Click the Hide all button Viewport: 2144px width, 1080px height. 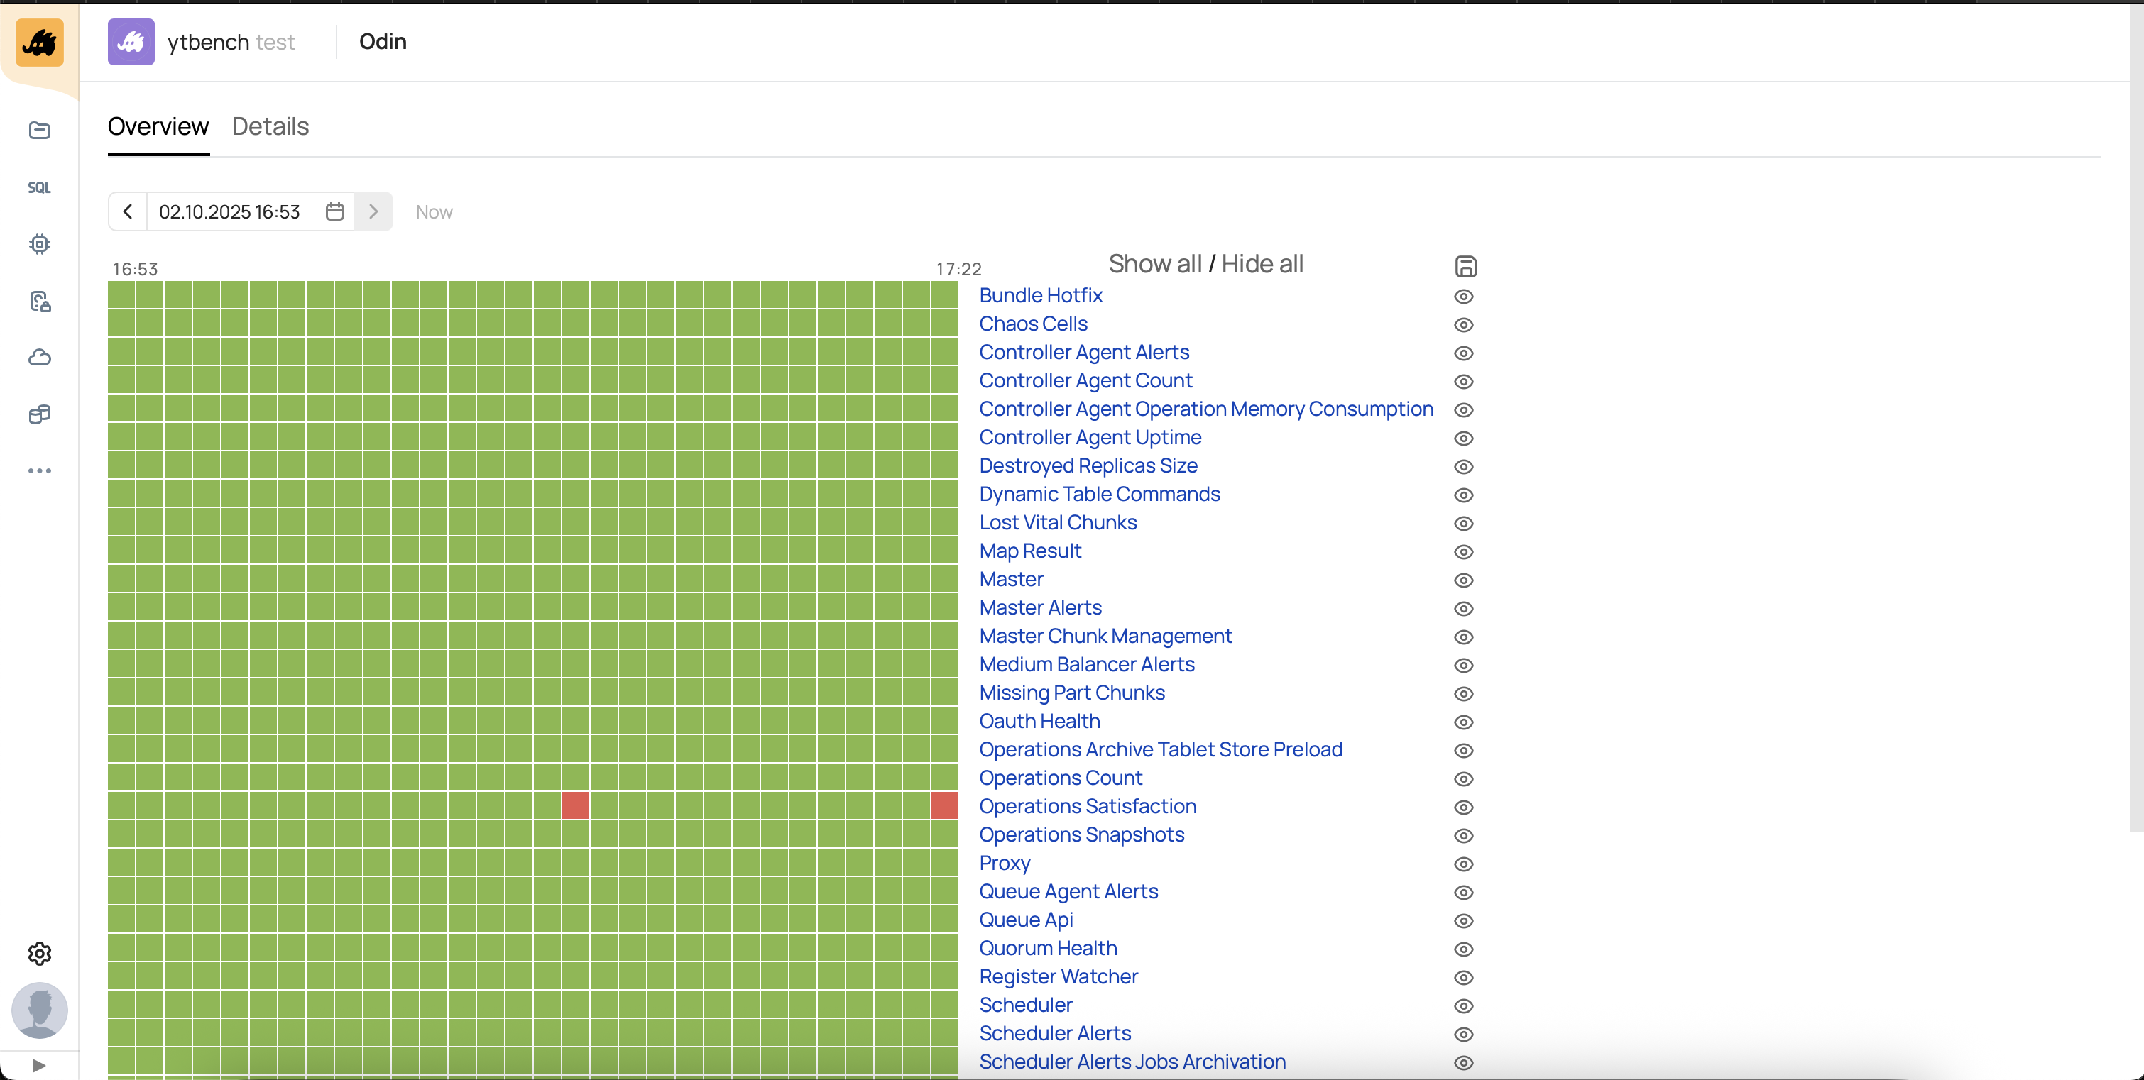click(x=1262, y=264)
